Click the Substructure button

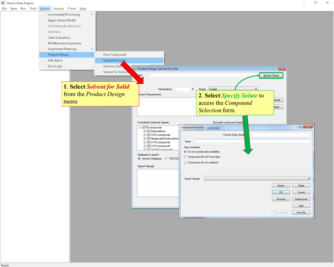click(x=301, y=199)
